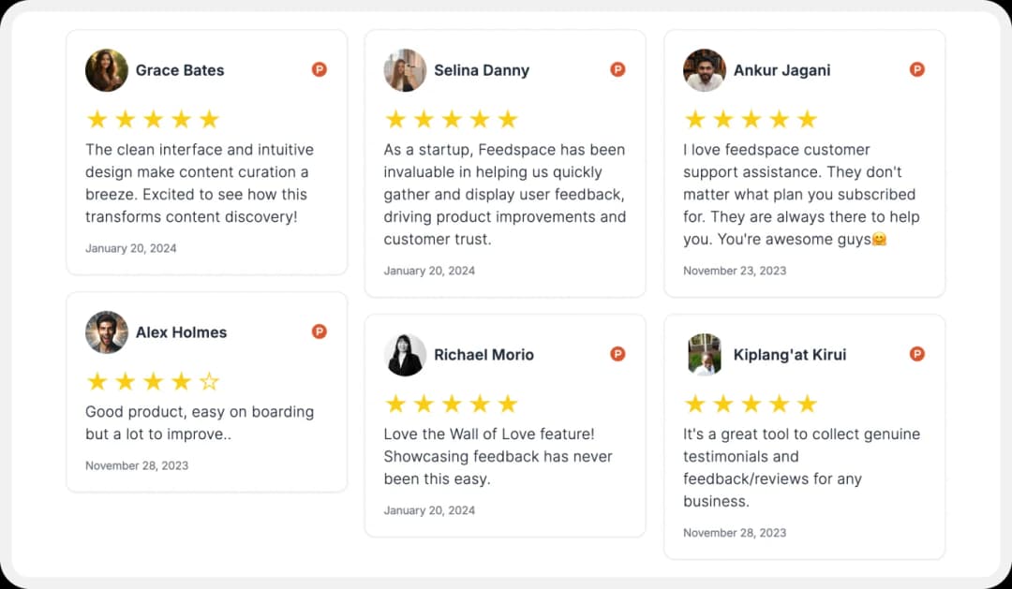Click Selina Danny's testimonial text
The height and width of the screenshot is (589, 1012).
tap(504, 194)
